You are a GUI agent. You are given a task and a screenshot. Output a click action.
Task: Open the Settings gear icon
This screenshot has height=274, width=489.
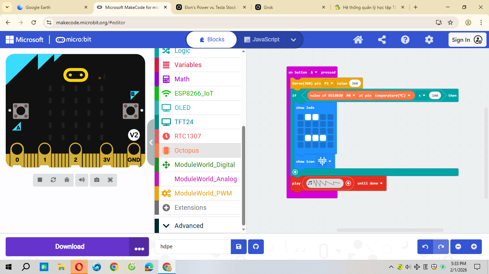[429, 40]
